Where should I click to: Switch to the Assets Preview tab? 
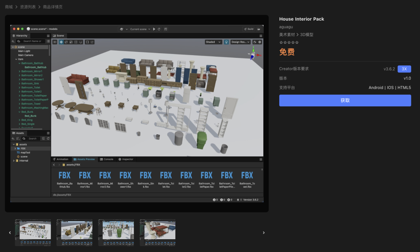(84, 159)
